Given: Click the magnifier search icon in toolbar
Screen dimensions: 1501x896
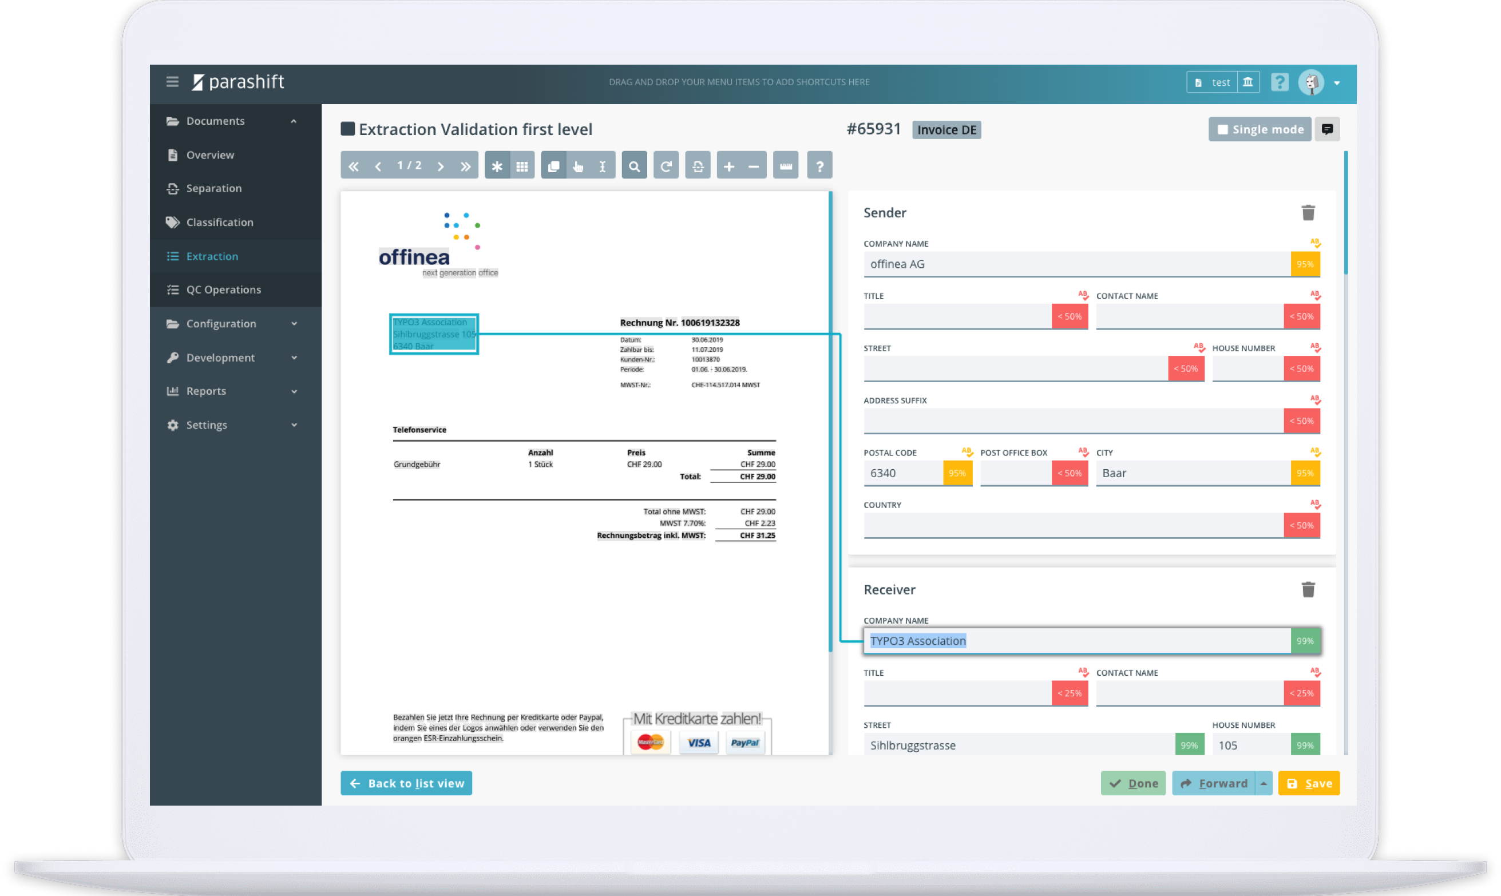Looking at the screenshot, I should (634, 166).
